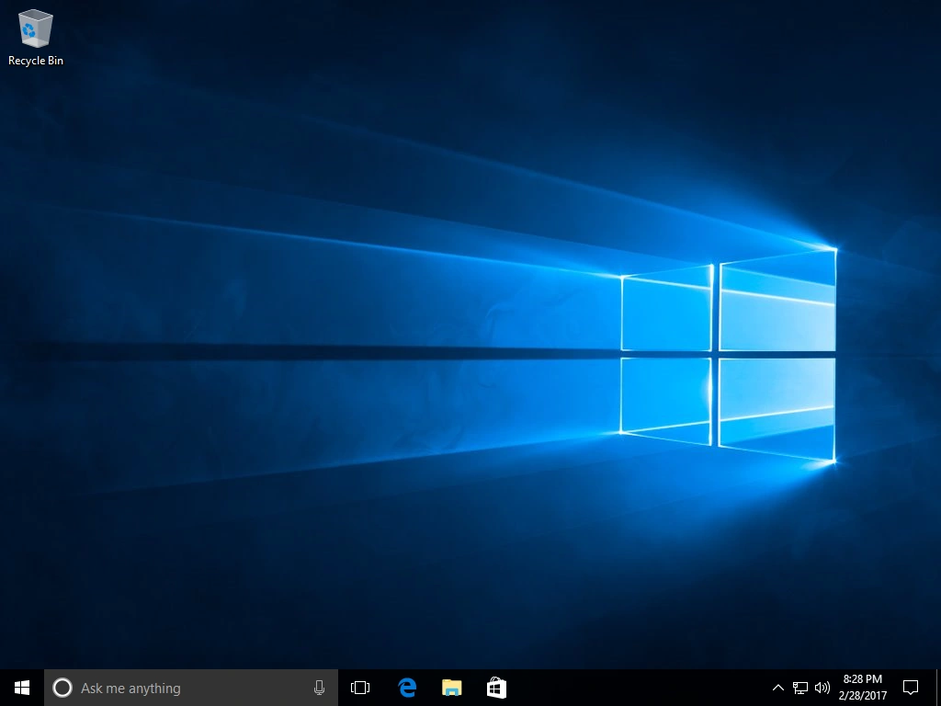Open Task View
941x706 pixels.
359,687
